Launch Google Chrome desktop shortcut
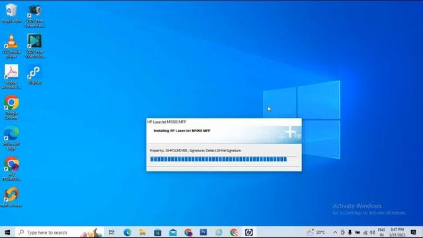Image resolution: width=423 pixels, height=238 pixels. click(x=11, y=107)
